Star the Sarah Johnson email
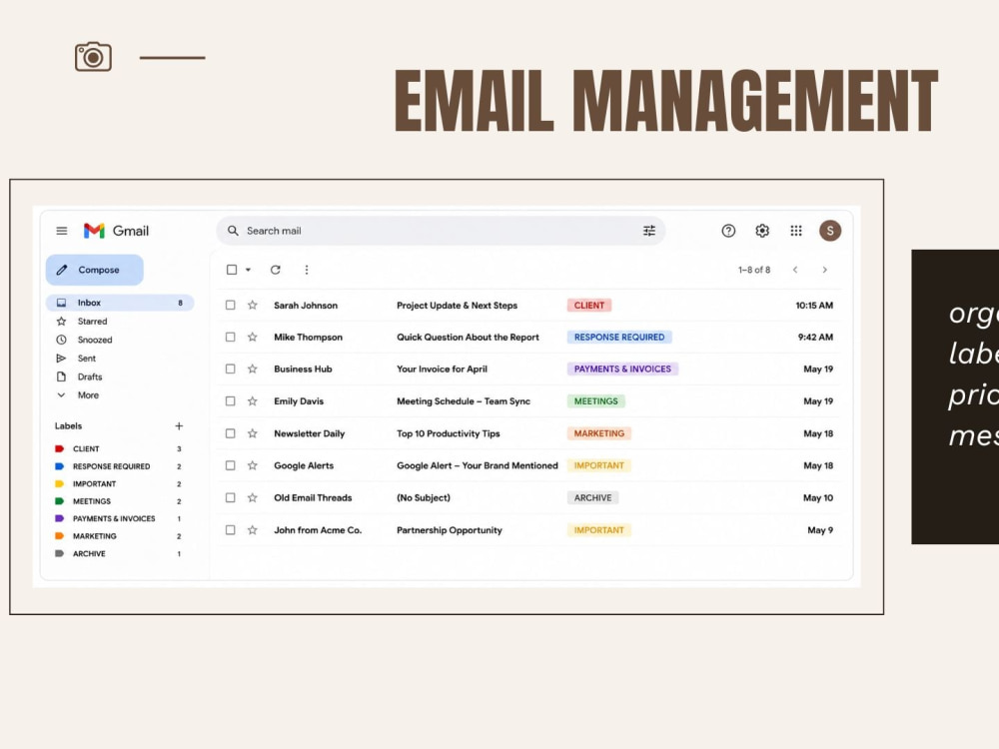 253,305
